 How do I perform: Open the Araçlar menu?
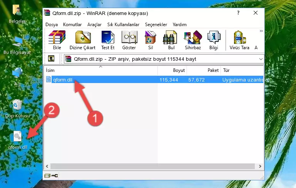94,25
